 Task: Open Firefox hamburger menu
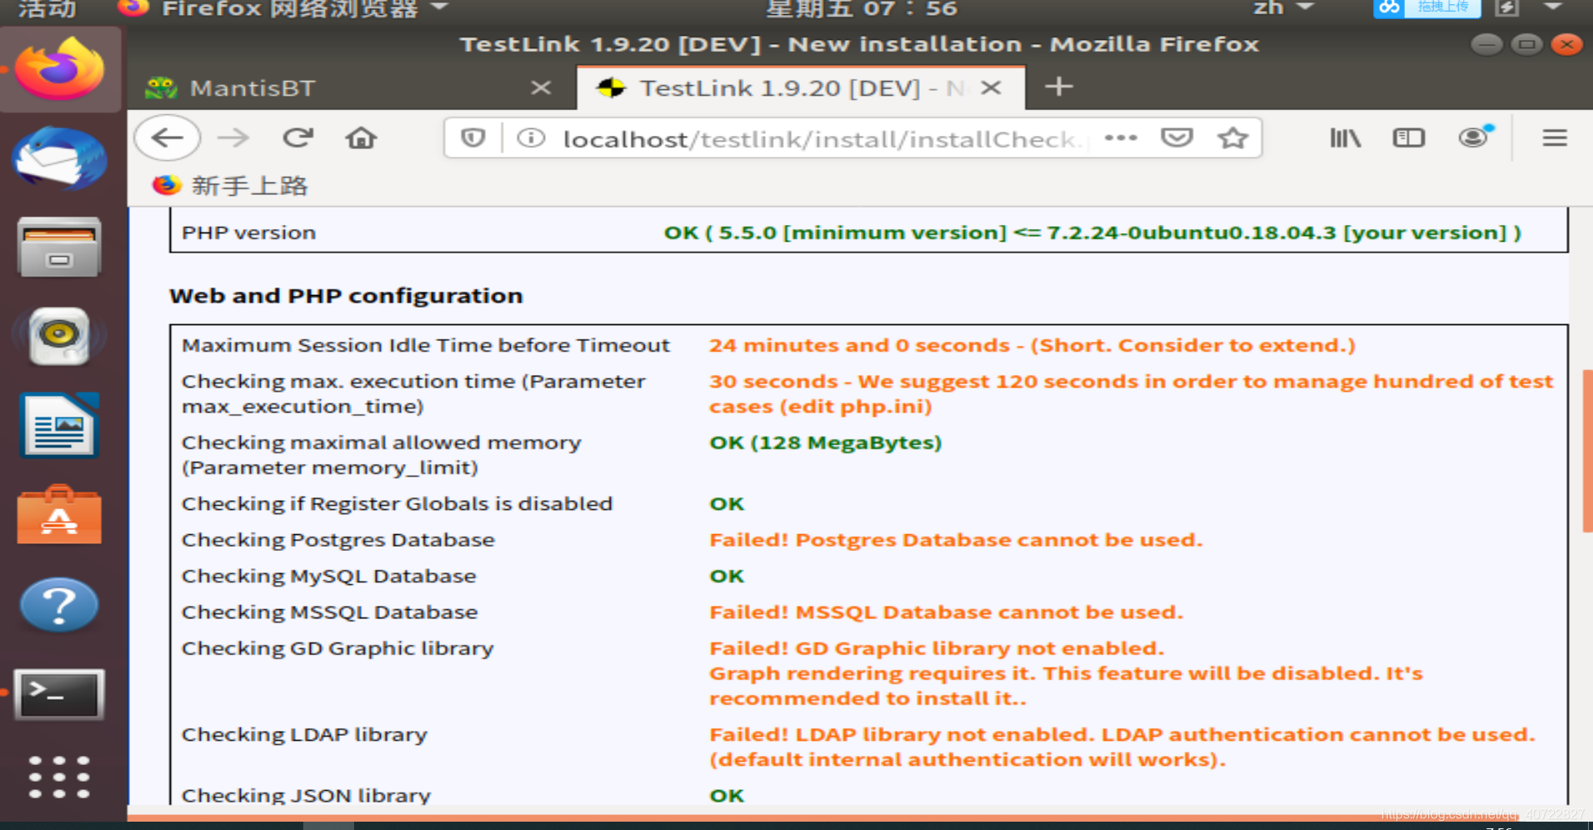[1555, 137]
